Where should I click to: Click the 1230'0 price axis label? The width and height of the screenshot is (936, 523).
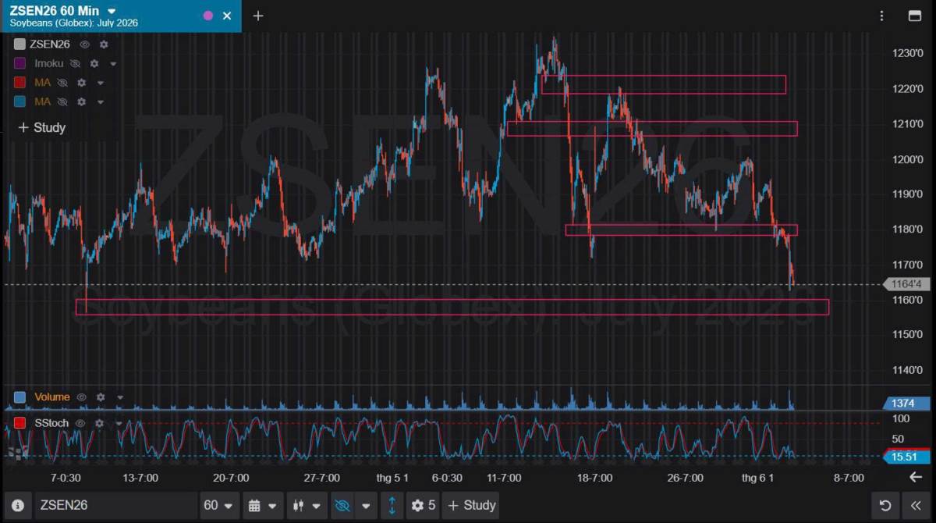pyautogui.click(x=908, y=53)
